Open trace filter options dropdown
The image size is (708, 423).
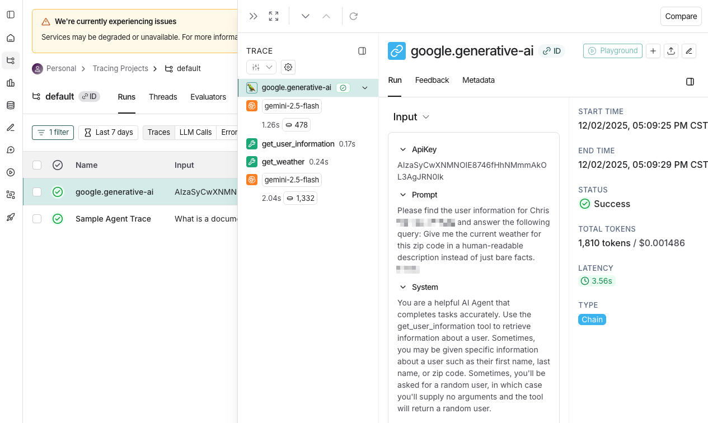261,67
